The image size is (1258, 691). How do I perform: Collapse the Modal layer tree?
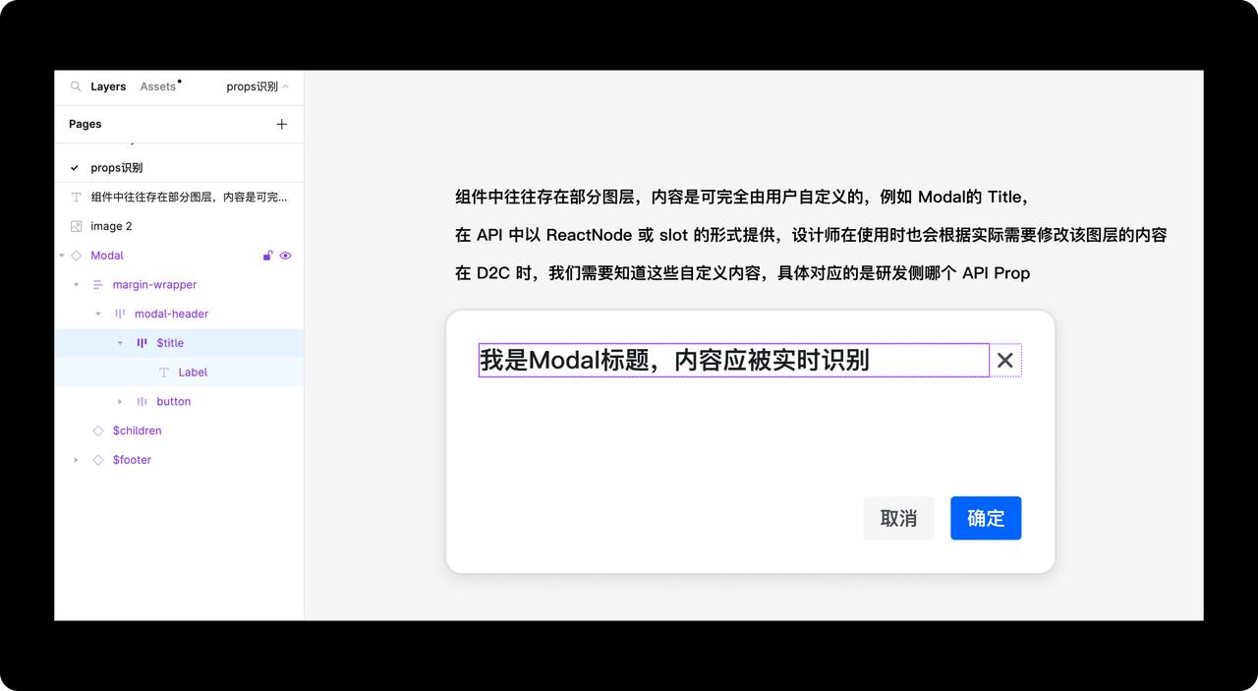62,256
